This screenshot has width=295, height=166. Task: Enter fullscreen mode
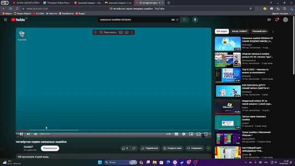coord(206,134)
